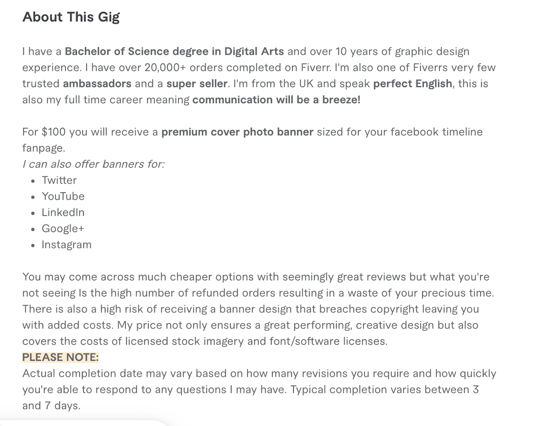Select the Google+ list item
The height and width of the screenshot is (426, 545).
63,229
